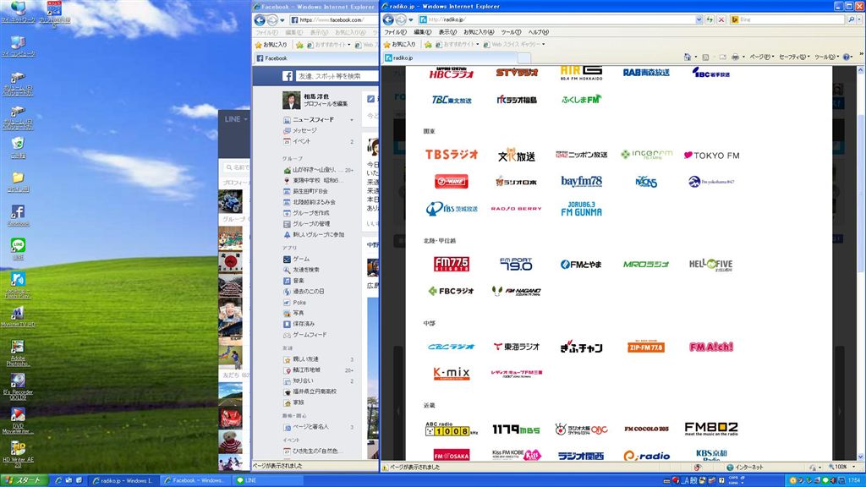Select the NACK5 station logo
This screenshot has height=487, width=866.
tap(646, 182)
